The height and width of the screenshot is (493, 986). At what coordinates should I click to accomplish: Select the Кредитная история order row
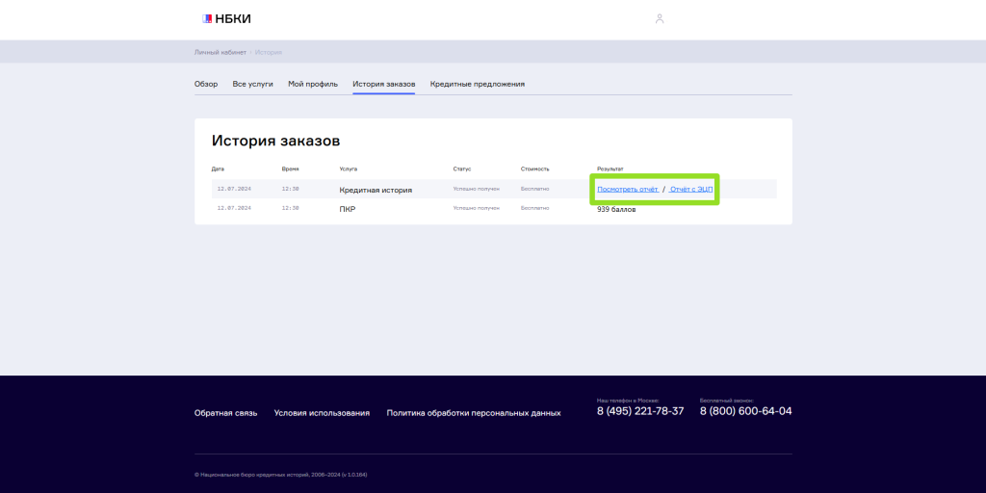376,190
